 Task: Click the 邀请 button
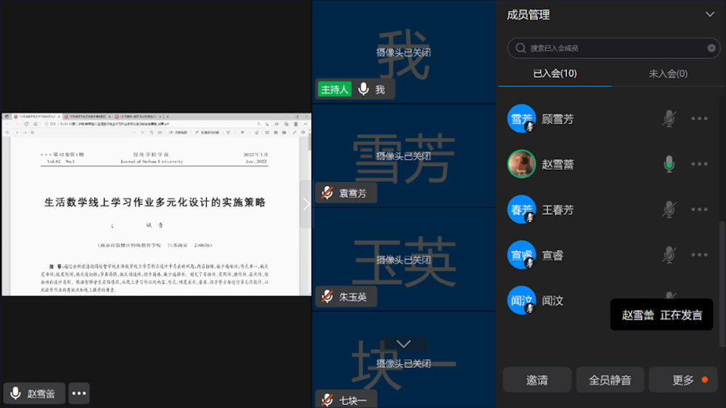click(x=537, y=380)
